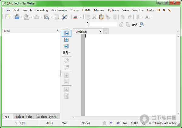The height and width of the screenshot is (128, 182).
Task: Expand the Print dropdown arrow
Action: point(41,17)
